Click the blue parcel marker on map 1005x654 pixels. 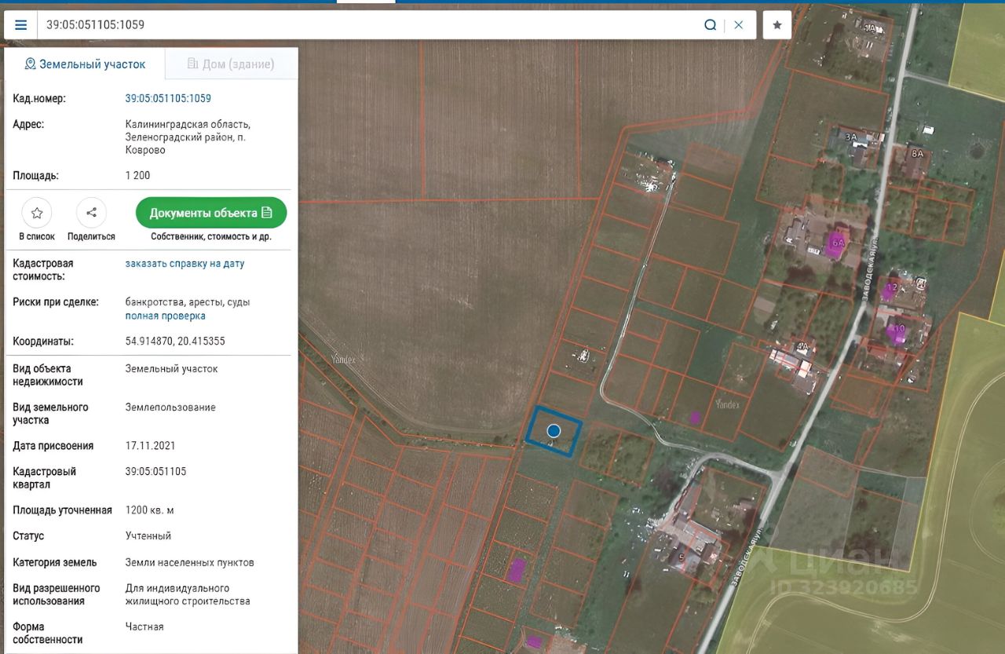coord(554,430)
